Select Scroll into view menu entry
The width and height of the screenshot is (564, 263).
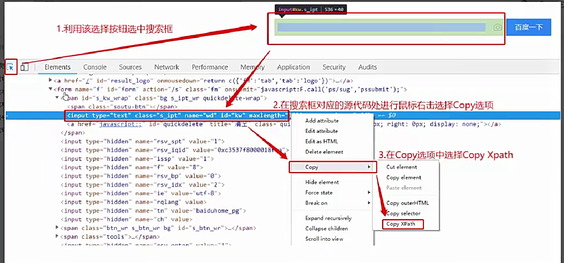(x=324, y=239)
